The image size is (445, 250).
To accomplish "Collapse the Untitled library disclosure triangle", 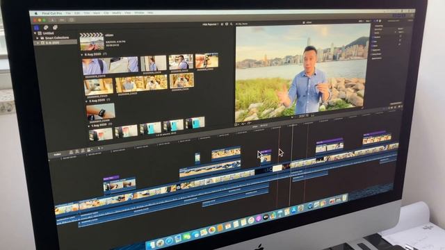I will click(35, 33).
